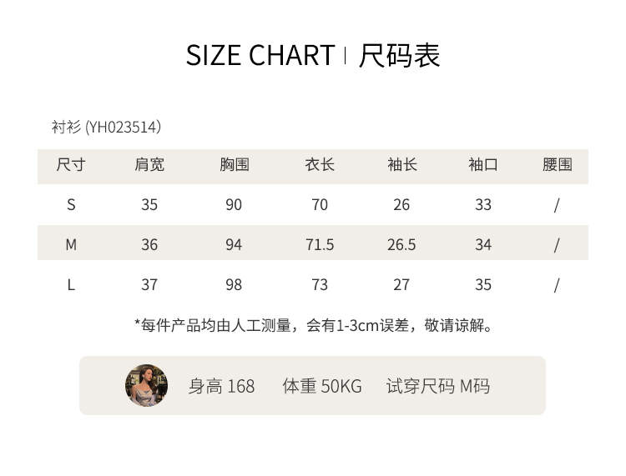The image size is (626, 476).
Task: Click the SIZE CHART title text
Action: (x=260, y=56)
